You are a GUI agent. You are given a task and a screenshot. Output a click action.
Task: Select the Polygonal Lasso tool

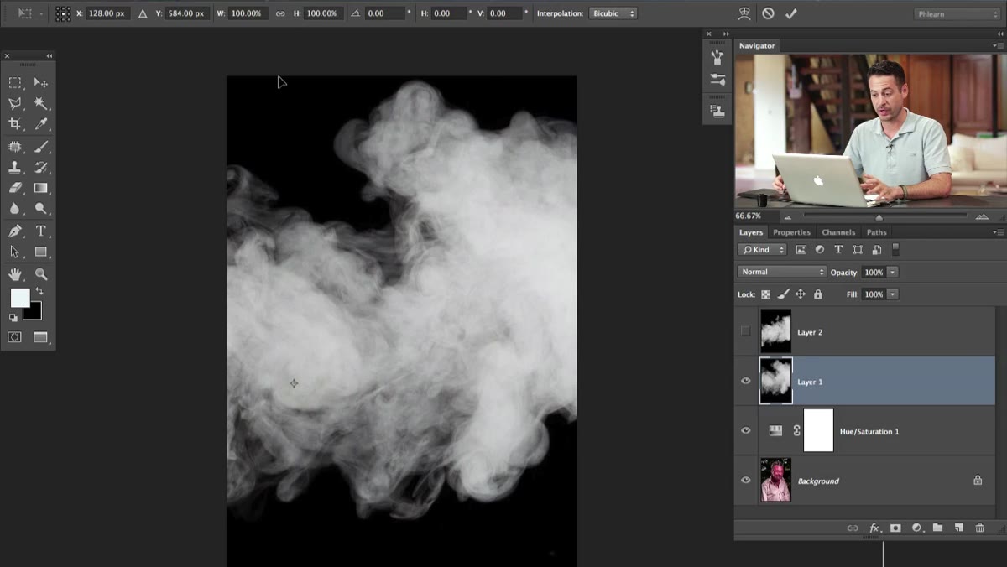point(15,103)
